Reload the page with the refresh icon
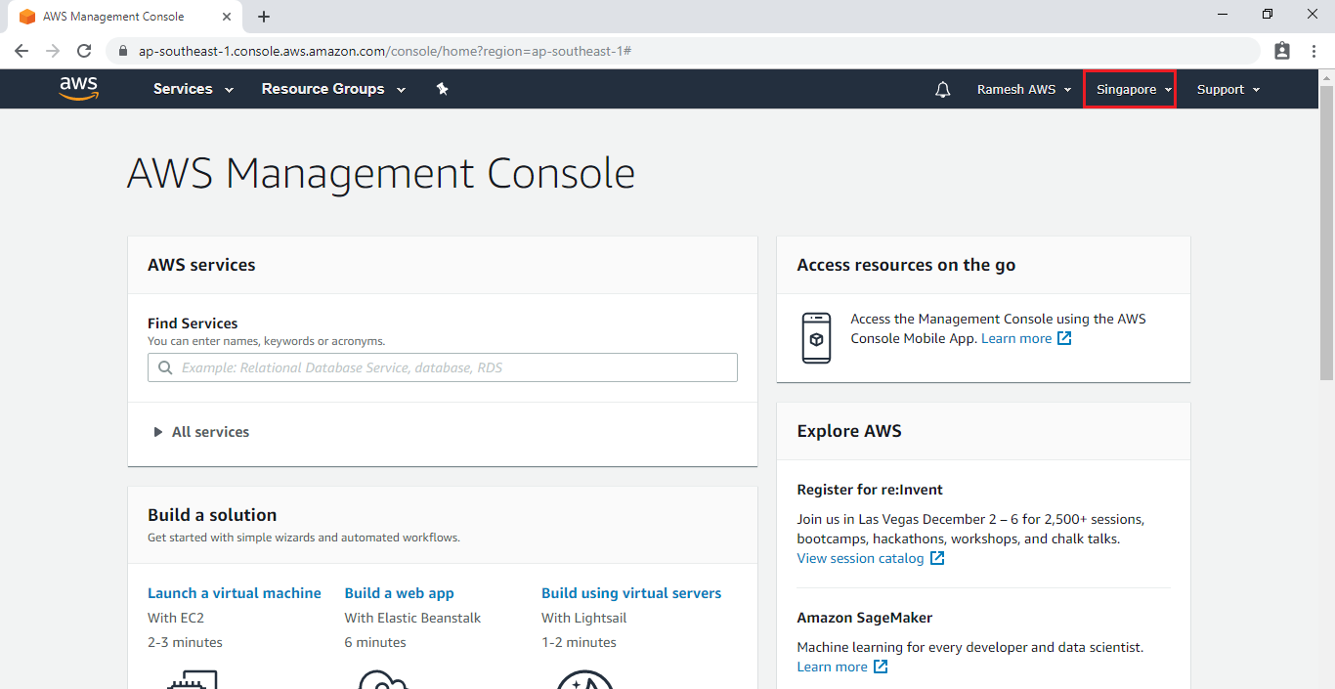This screenshot has height=689, width=1335. [84, 51]
